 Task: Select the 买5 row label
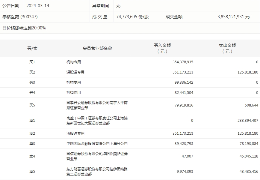32,105
